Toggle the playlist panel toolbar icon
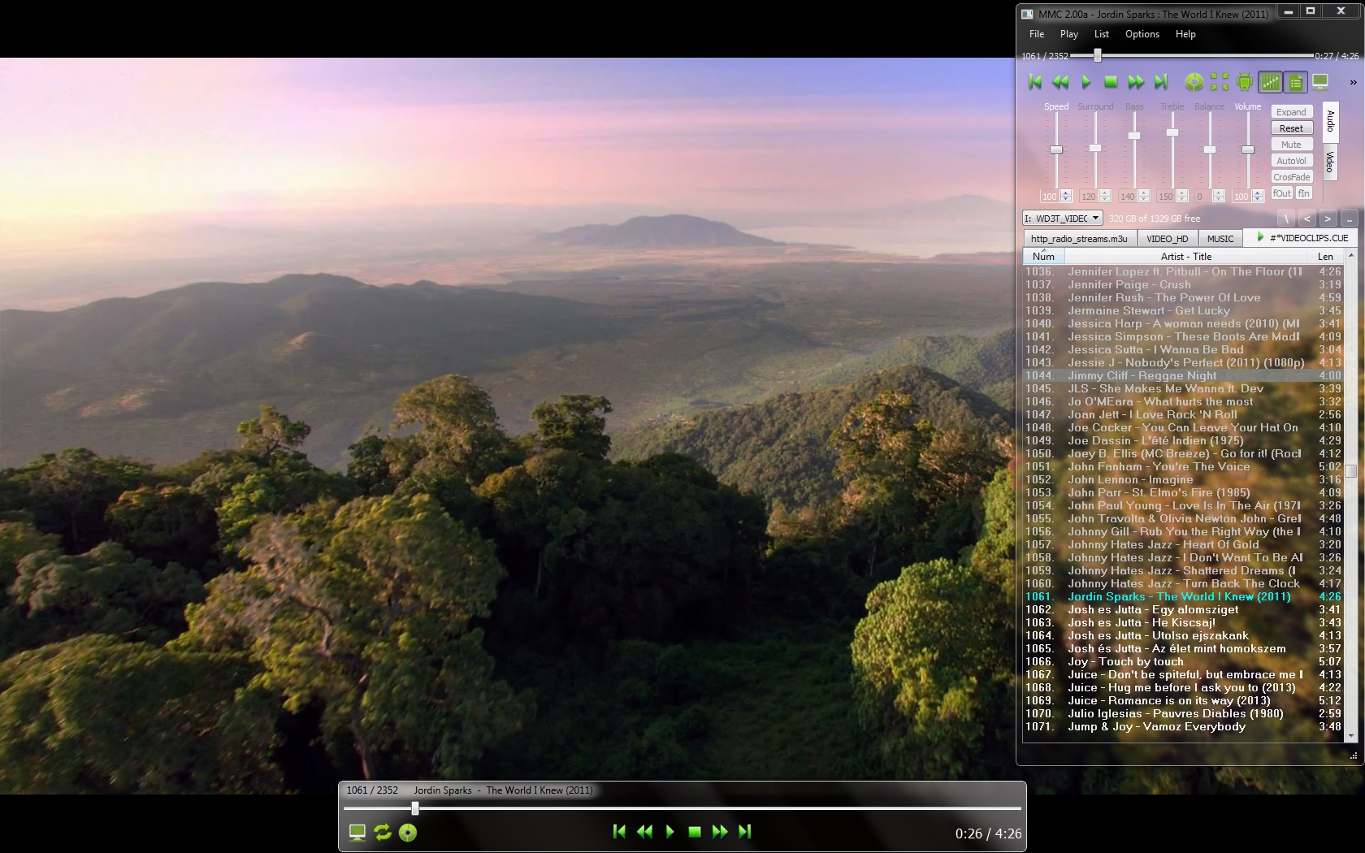The height and width of the screenshot is (853, 1365). click(x=1295, y=82)
